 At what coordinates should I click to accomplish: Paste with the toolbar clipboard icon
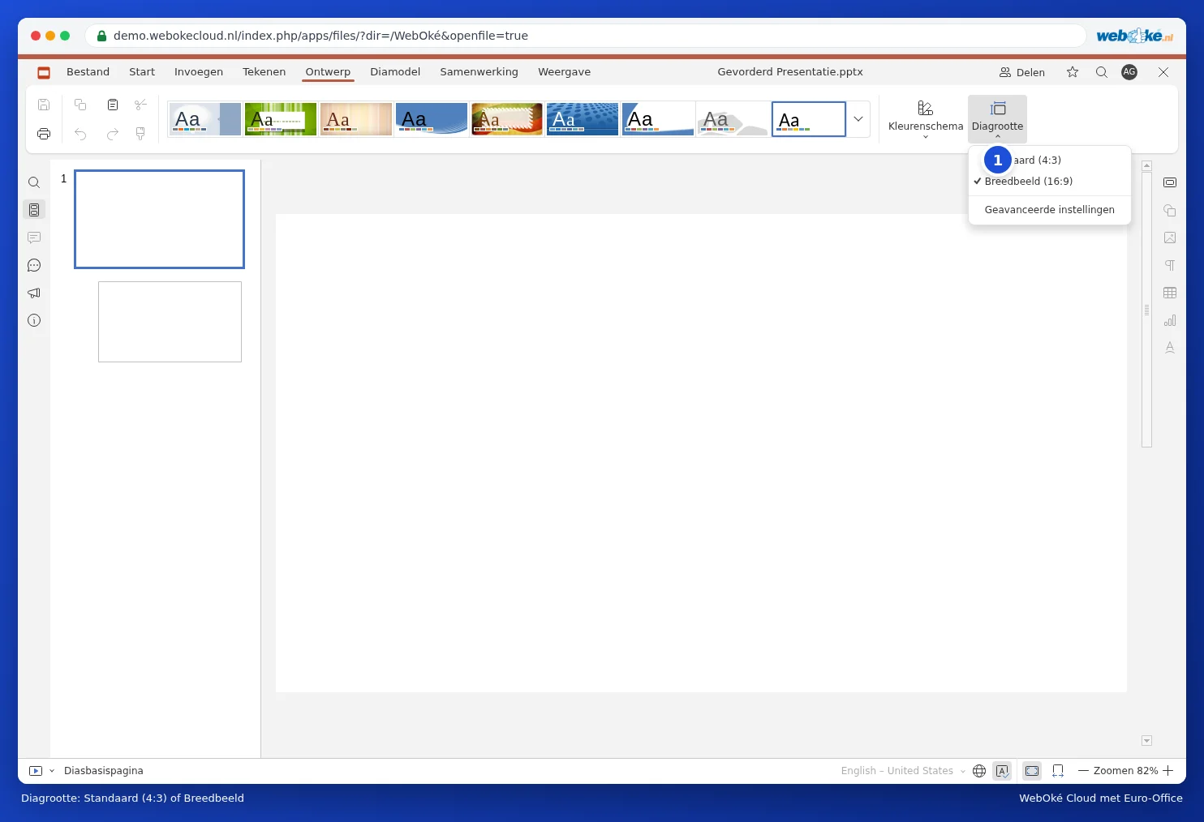113,105
